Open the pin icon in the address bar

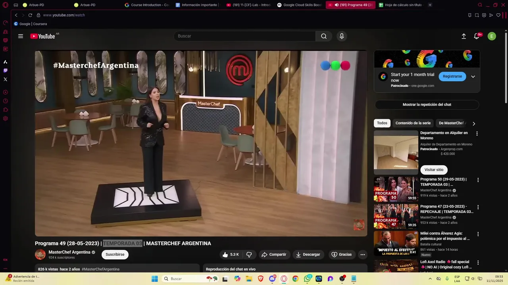tap(470, 15)
